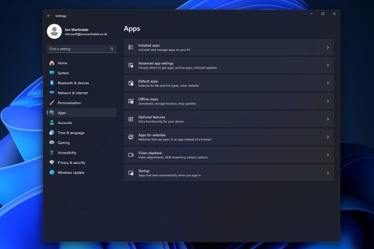Open Default apps with its chevron
The image size is (374, 249).
[328, 83]
